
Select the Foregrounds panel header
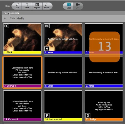coord(63,13)
